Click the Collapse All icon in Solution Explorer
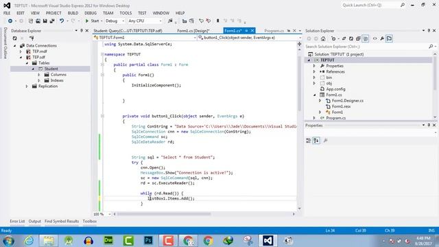This screenshot has height=247, width=439. pos(358,38)
